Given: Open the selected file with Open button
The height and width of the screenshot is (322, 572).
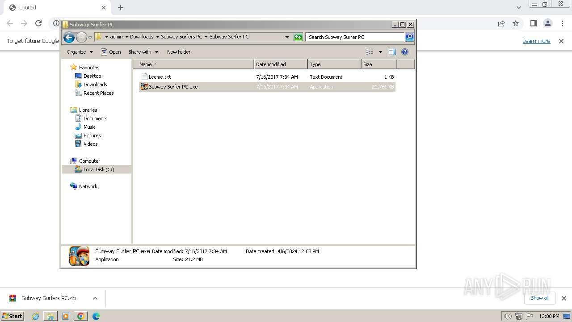Looking at the screenshot, I should (x=111, y=52).
